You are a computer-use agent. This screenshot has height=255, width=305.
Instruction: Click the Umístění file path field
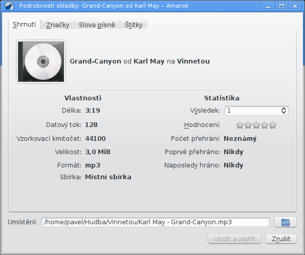tap(156, 222)
